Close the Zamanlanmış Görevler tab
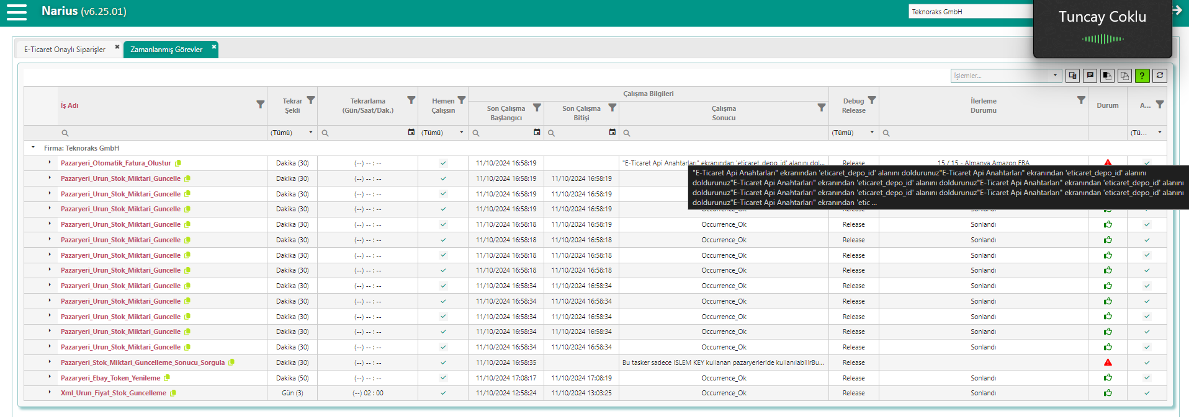 point(214,46)
